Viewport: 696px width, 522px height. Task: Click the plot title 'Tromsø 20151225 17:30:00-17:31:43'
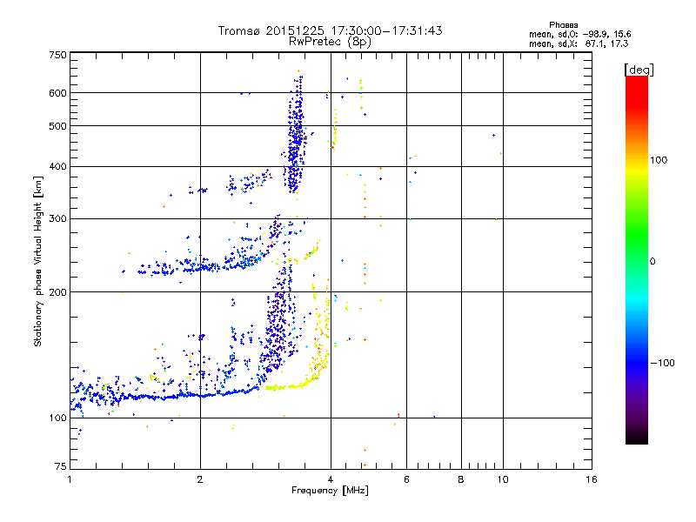point(330,30)
